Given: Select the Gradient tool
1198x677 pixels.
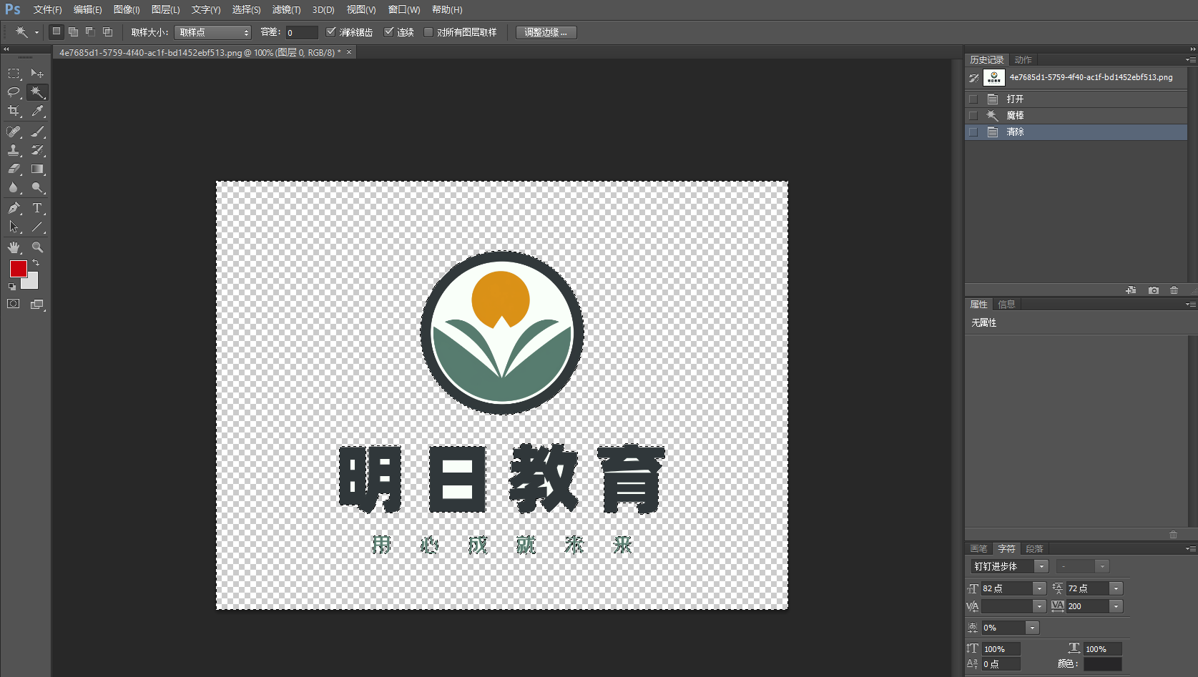Looking at the screenshot, I should coord(37,169).
